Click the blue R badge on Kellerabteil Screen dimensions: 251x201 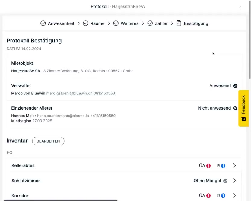pos(223,166)
